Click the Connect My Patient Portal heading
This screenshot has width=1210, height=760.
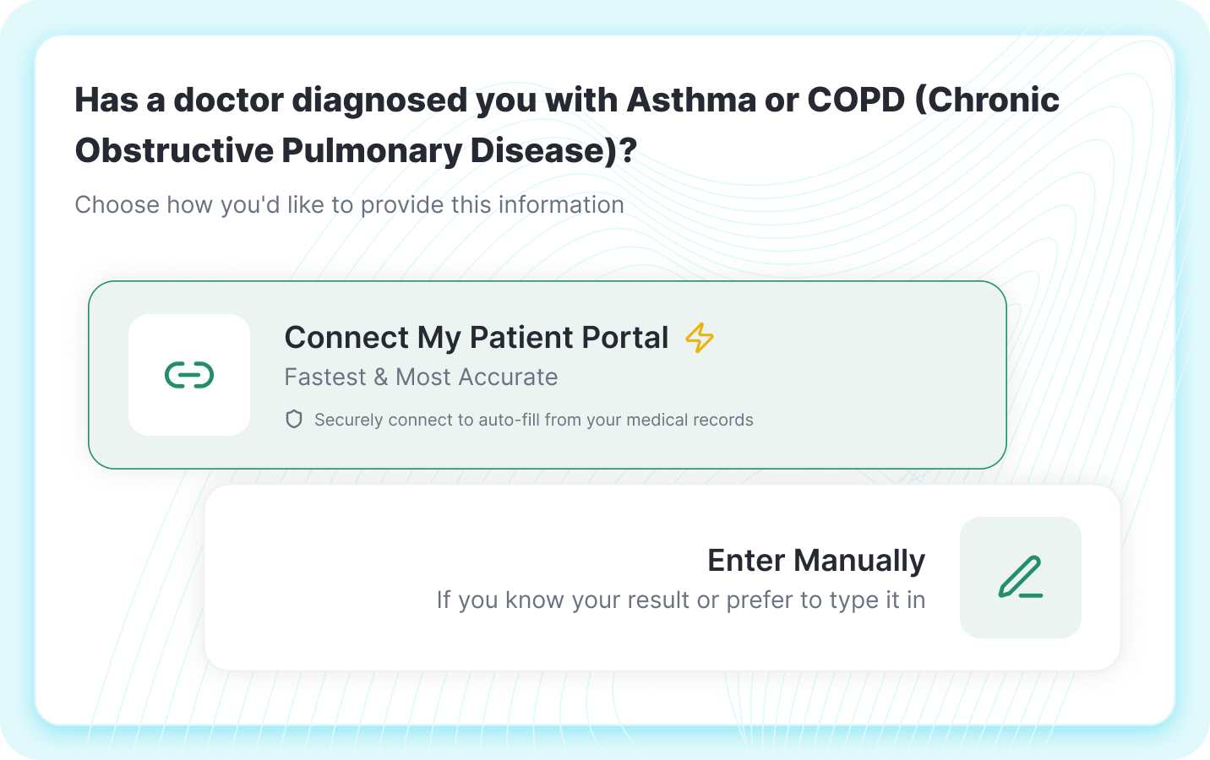pyautogui.click(x=476, y=338)
